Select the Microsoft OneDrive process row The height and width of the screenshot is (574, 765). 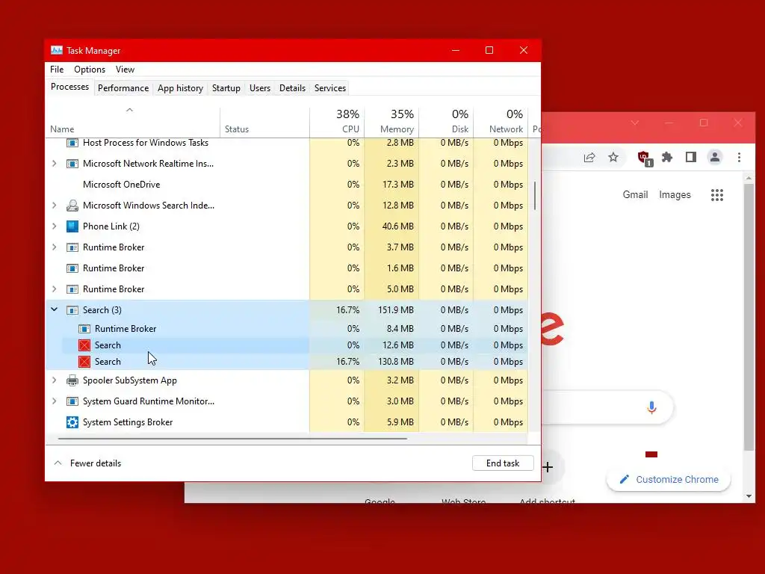pos(287,185)
